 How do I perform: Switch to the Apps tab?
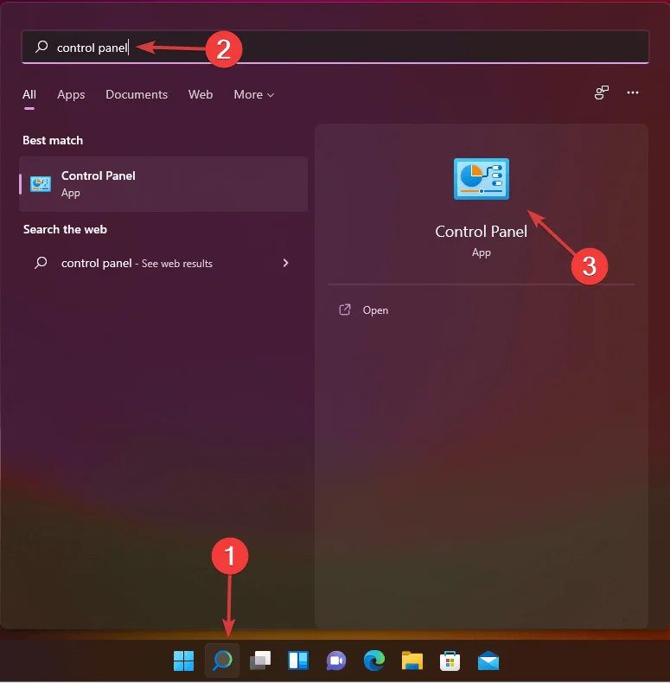tap(71, 94)
